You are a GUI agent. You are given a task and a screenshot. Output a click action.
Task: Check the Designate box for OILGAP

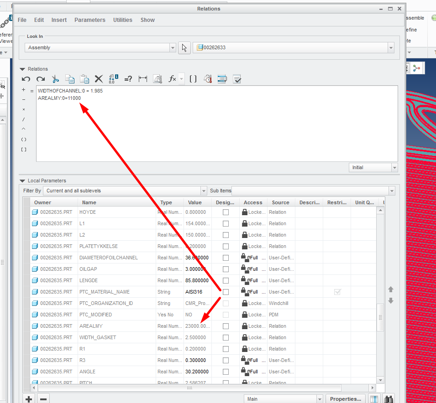(225, 269)
